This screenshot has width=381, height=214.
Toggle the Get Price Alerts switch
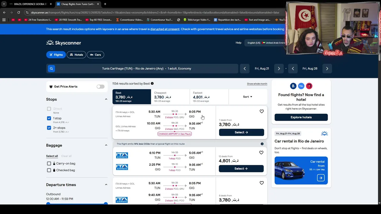(101, 86)
